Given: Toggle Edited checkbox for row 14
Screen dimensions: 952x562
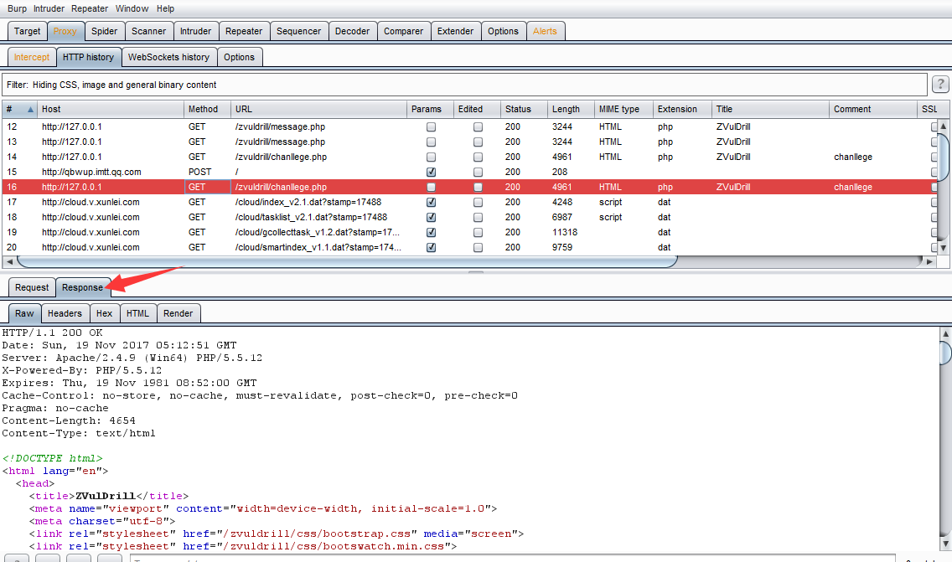Looking at the screenshot, I should click(x=478, y=157).
